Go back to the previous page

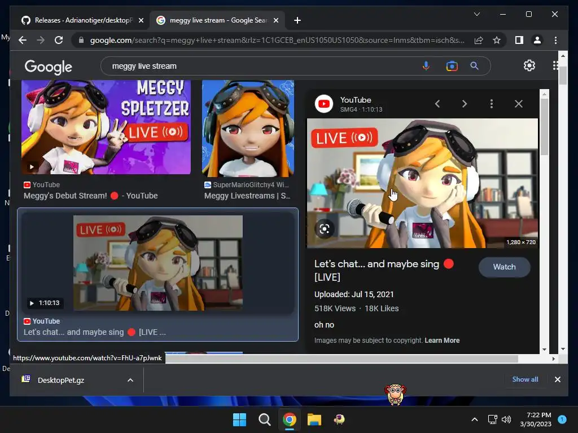click(x=23, y=40)
